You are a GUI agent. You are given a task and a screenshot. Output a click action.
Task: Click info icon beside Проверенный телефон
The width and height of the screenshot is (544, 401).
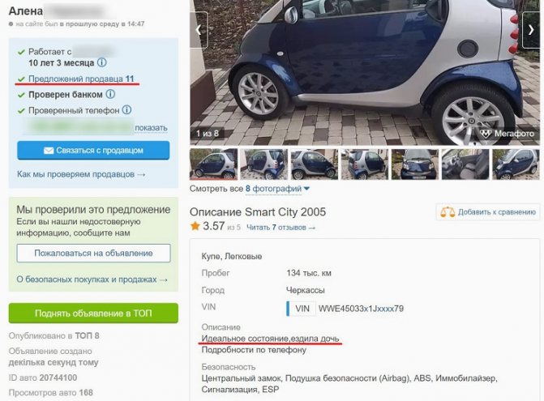tap(127, 110)
